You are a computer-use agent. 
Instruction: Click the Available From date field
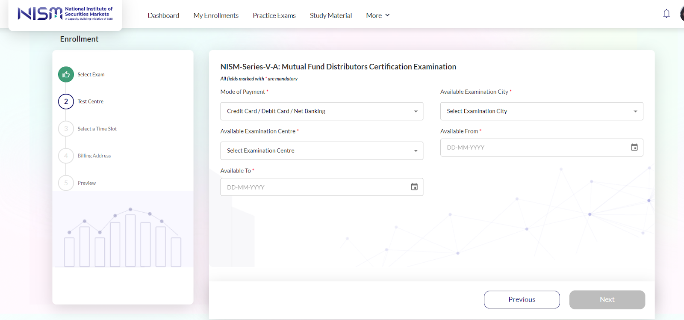pyautogui.click(x=542, y=148)
